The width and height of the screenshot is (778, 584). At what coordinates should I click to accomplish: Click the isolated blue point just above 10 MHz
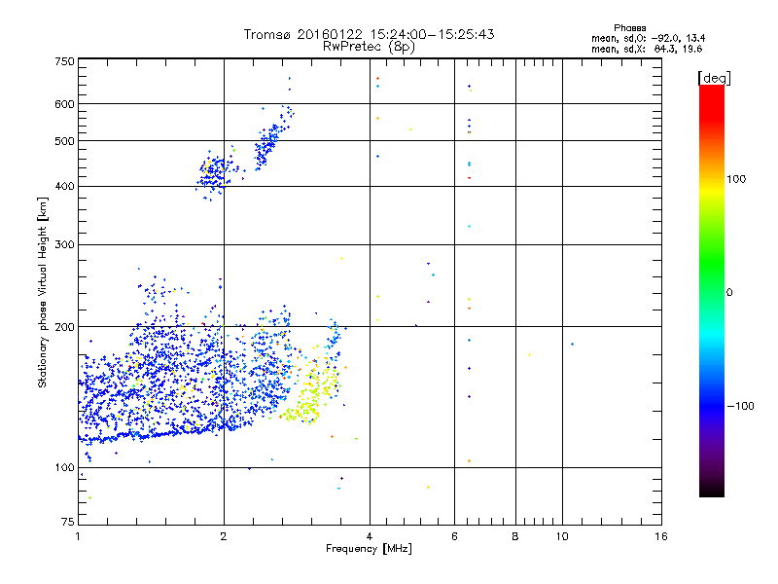tap(573, 345)
